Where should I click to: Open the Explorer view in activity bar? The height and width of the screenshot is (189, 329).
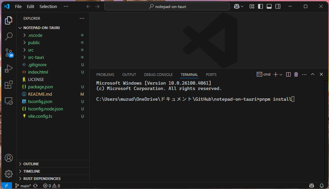pos(9,20)
